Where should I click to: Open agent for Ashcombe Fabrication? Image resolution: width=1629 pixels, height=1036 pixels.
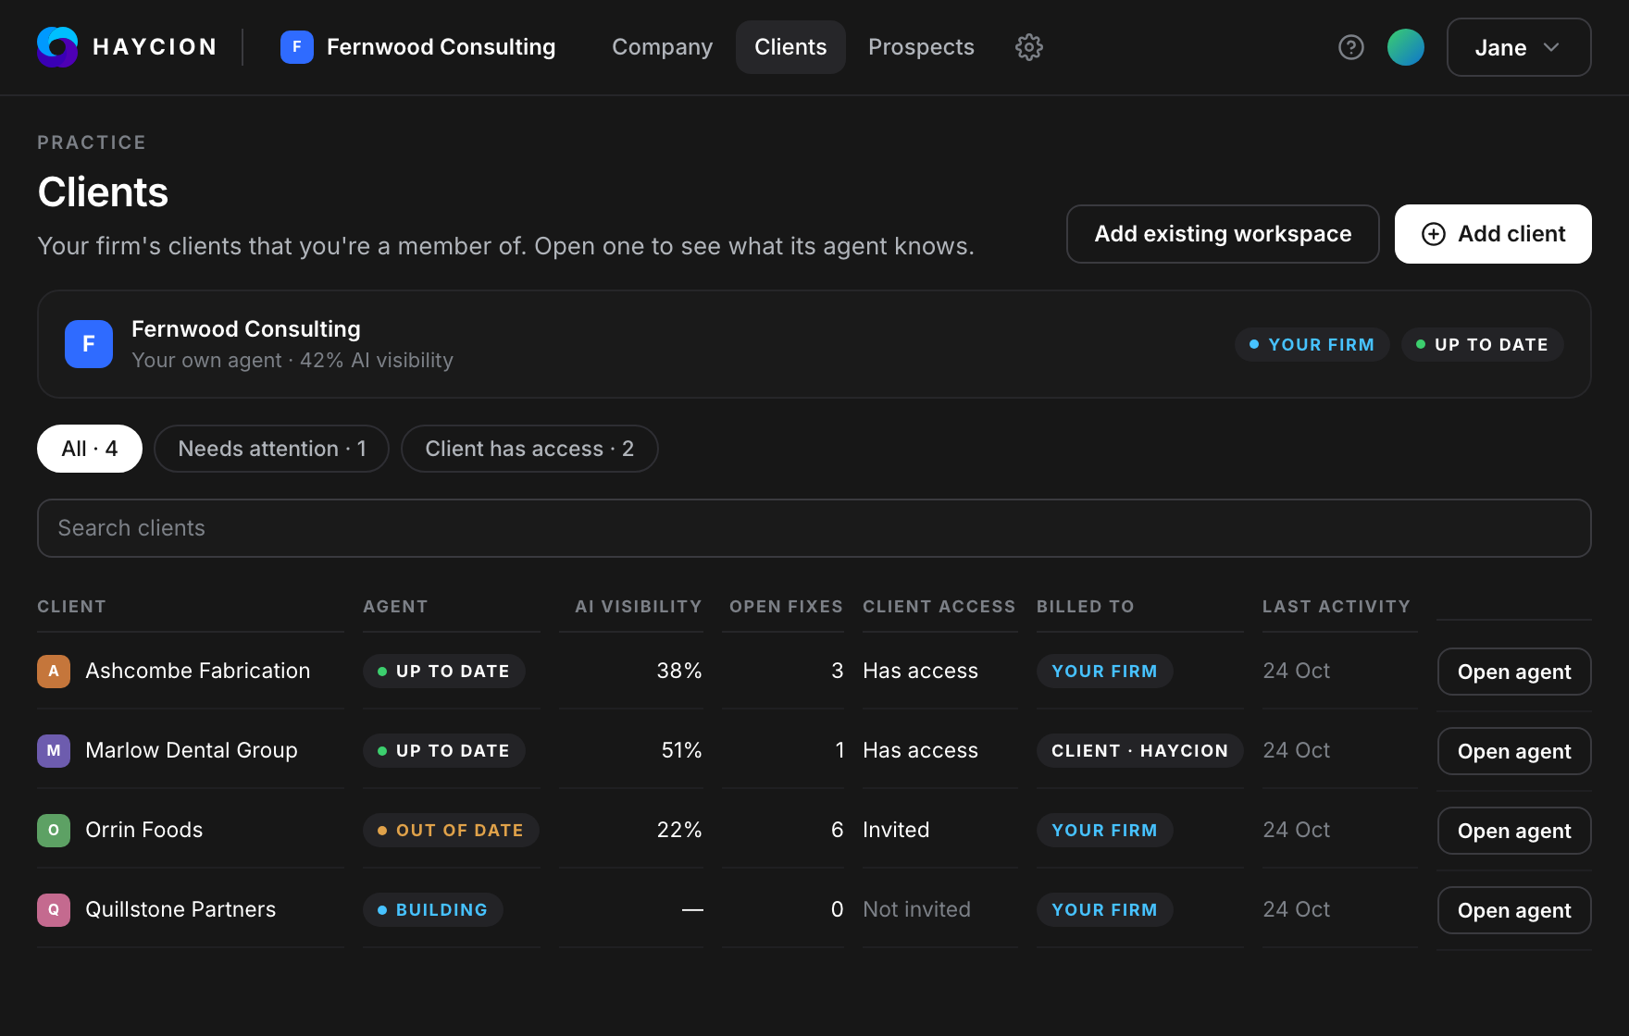(x=1514, y=672)
